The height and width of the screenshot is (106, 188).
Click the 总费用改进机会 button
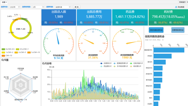tap(178, 30)
